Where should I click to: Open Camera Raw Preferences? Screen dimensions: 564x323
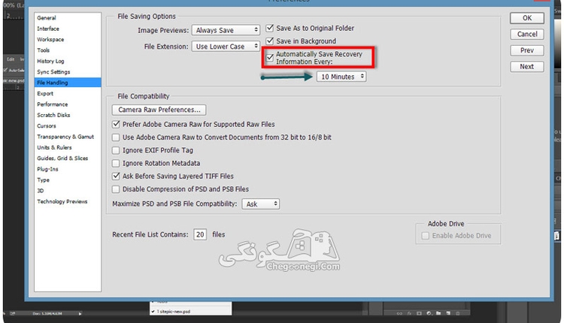pyautogui.click(x=159, y=110)
